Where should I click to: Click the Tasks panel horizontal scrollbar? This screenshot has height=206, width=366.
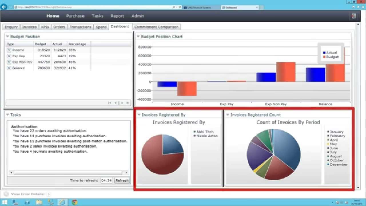[68, 173]
